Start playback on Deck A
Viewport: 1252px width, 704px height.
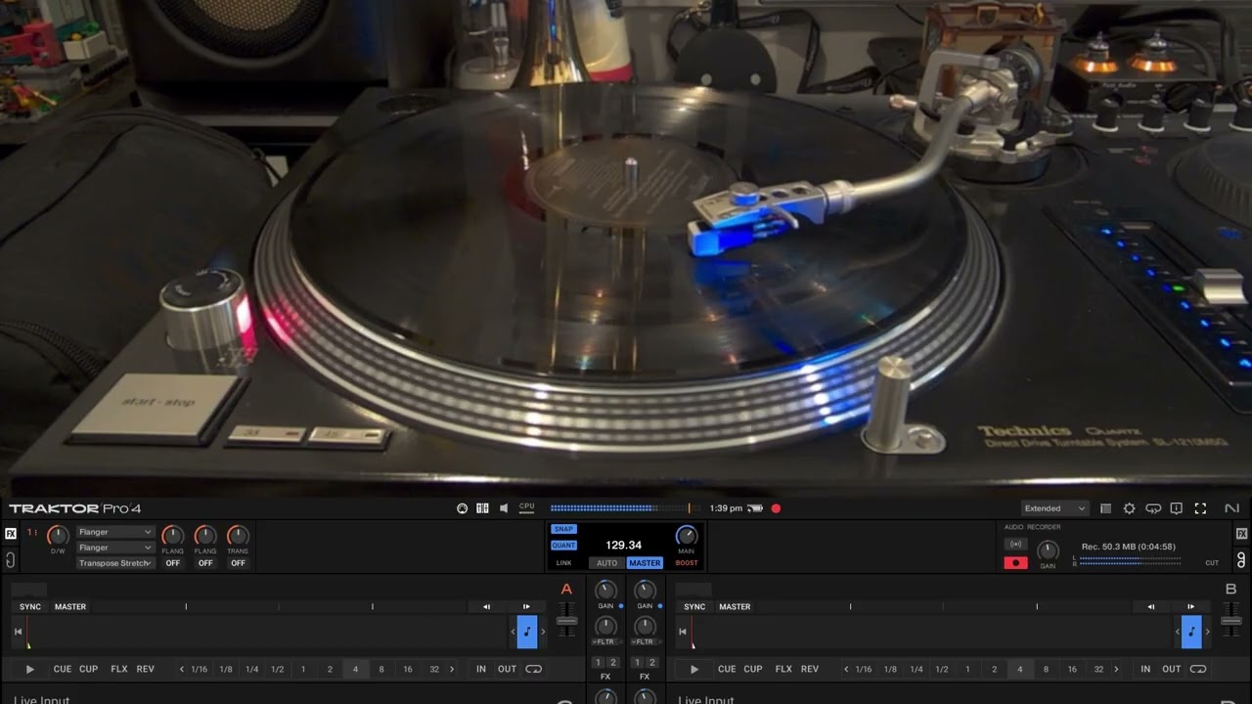pyautogui.click(x=29, y=669)
